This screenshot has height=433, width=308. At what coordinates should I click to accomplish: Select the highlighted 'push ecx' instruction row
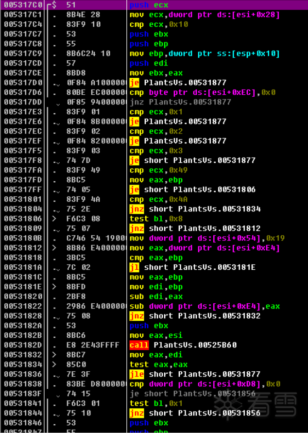tap(154, 5)
